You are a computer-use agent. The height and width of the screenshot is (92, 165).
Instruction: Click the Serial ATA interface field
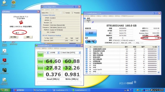[123, 33]
